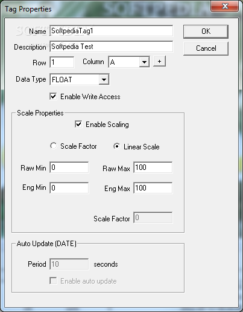
Task: Uncheck Enable Write Access checkbox
Action: pos(53,97)
